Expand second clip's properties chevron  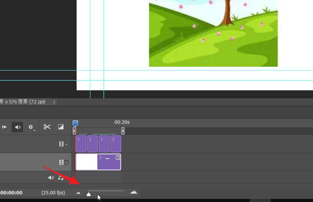point(90,139)
